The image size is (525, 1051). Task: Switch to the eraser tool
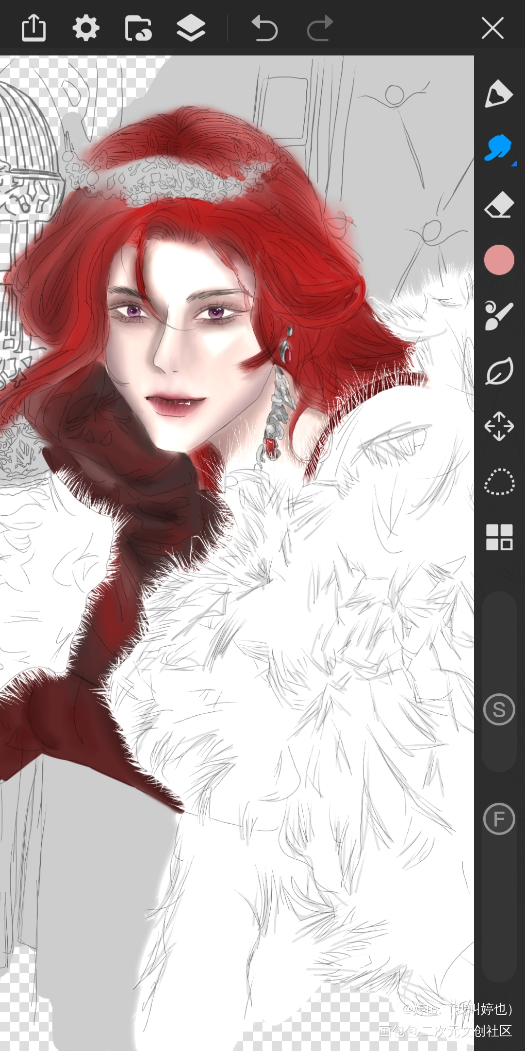(499, 204)
